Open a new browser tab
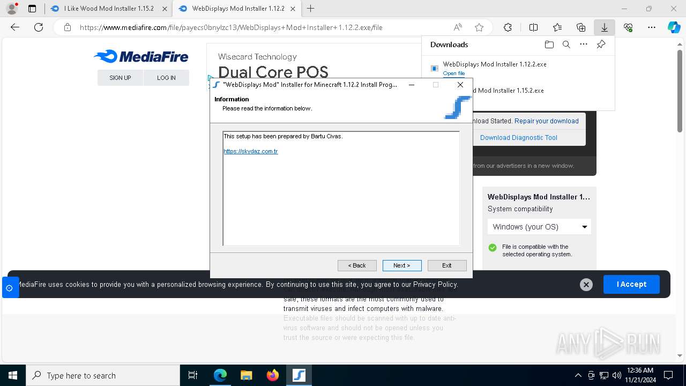 (x=310, y=9)
